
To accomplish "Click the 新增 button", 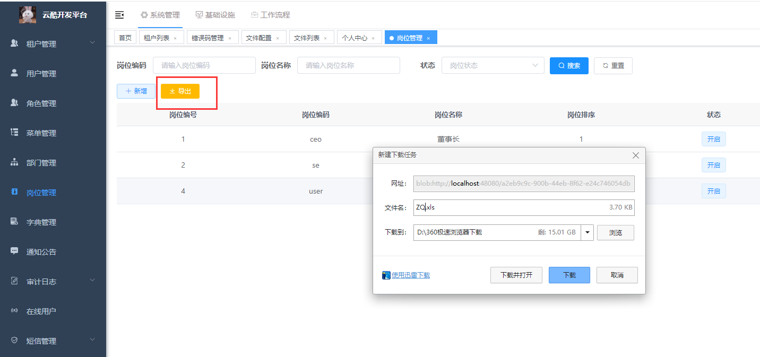I will pyautogui.click(x=136, y=91).
